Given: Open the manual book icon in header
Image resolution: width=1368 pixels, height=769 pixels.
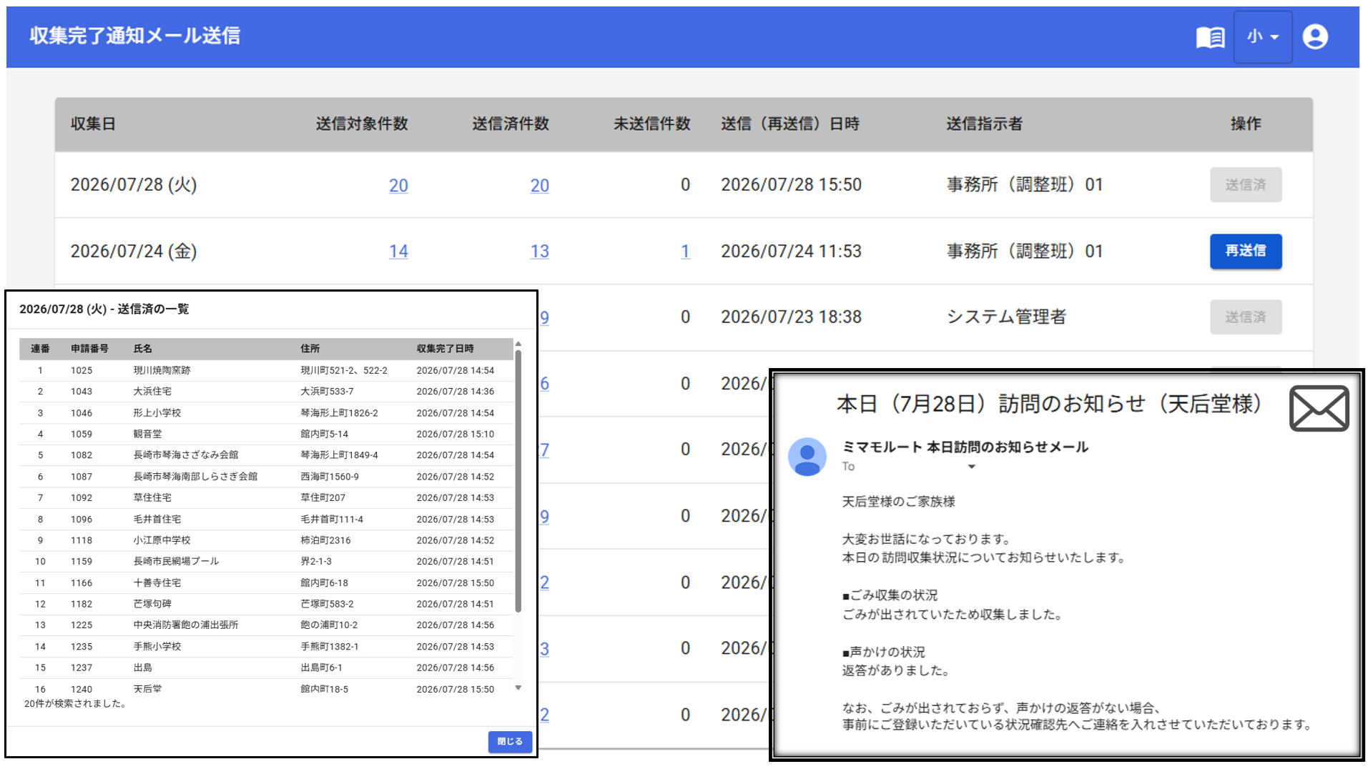Looking at the screenshot, I should (x=1210, y=37).
